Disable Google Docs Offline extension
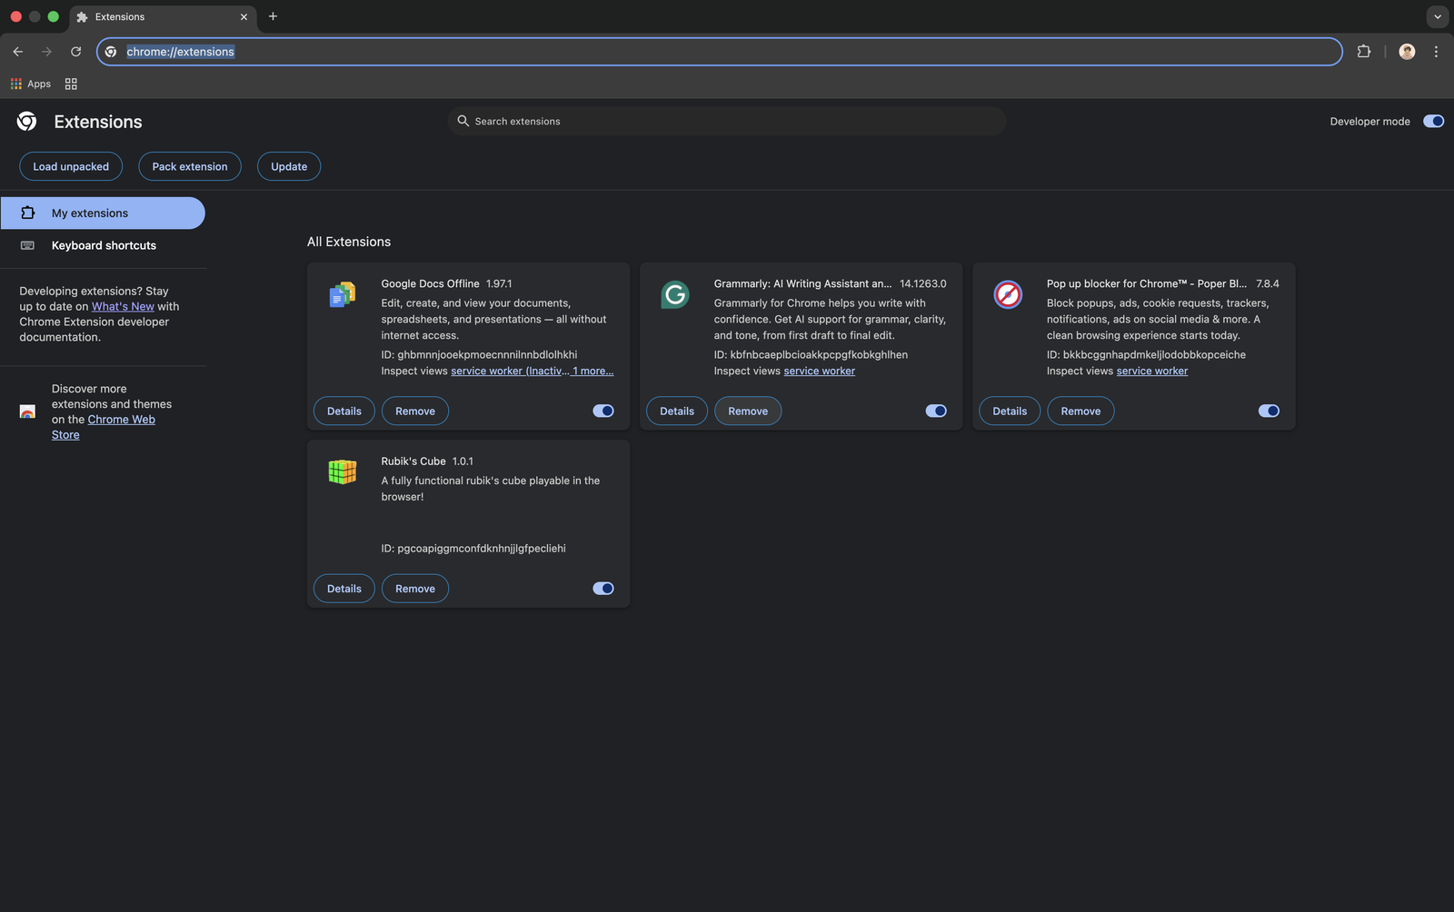1454x912 pixels. (603, 411)
